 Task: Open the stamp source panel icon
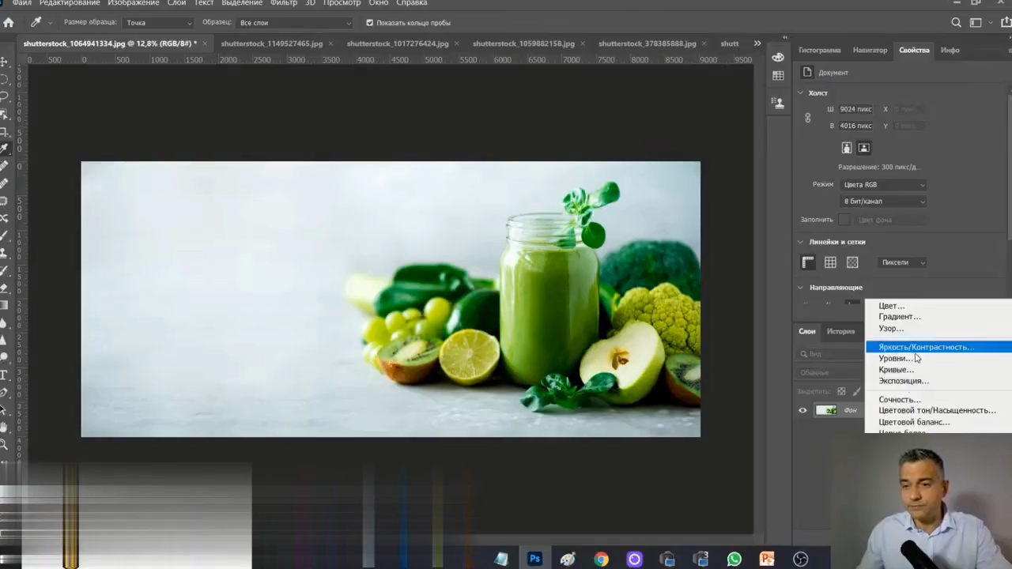pos(778,102)
